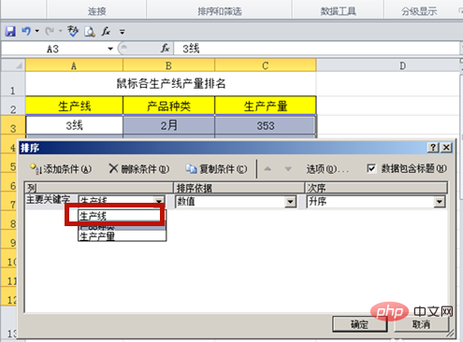The height and width of the screenshot is (342, 463).
Task: Select row 1 header
Action: tap(13, 84)
